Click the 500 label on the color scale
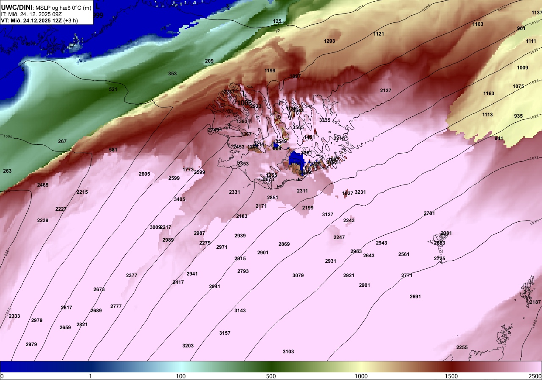 pyautogui.click(x=271, y=376)
